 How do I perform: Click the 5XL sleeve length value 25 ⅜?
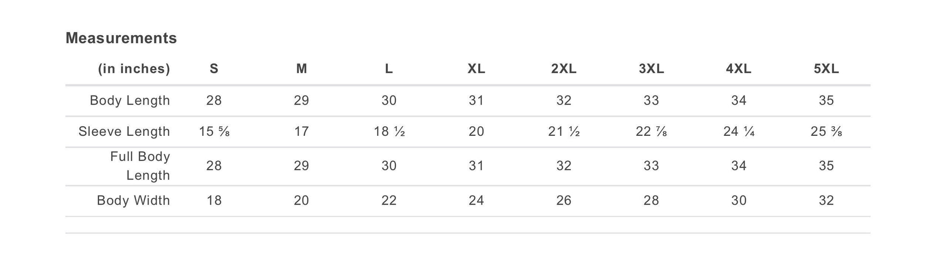point(826,132)
